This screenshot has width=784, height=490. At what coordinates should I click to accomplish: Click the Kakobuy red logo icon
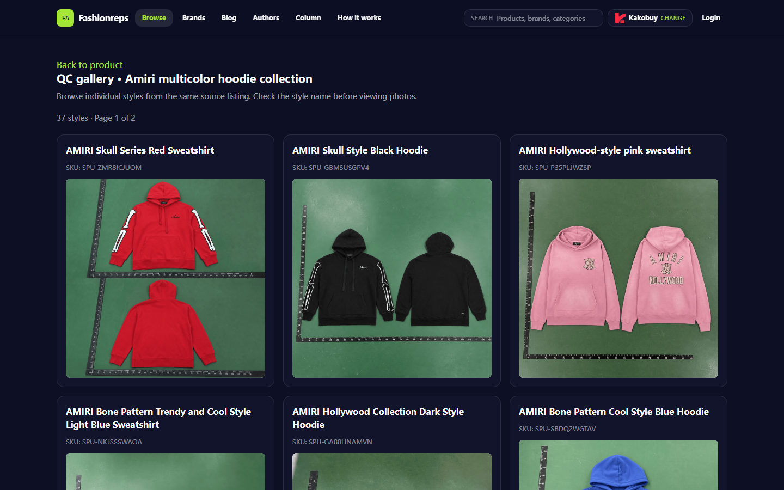(620, 18)
